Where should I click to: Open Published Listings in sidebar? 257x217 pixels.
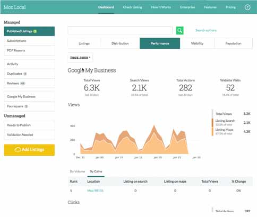coord(29,31)
